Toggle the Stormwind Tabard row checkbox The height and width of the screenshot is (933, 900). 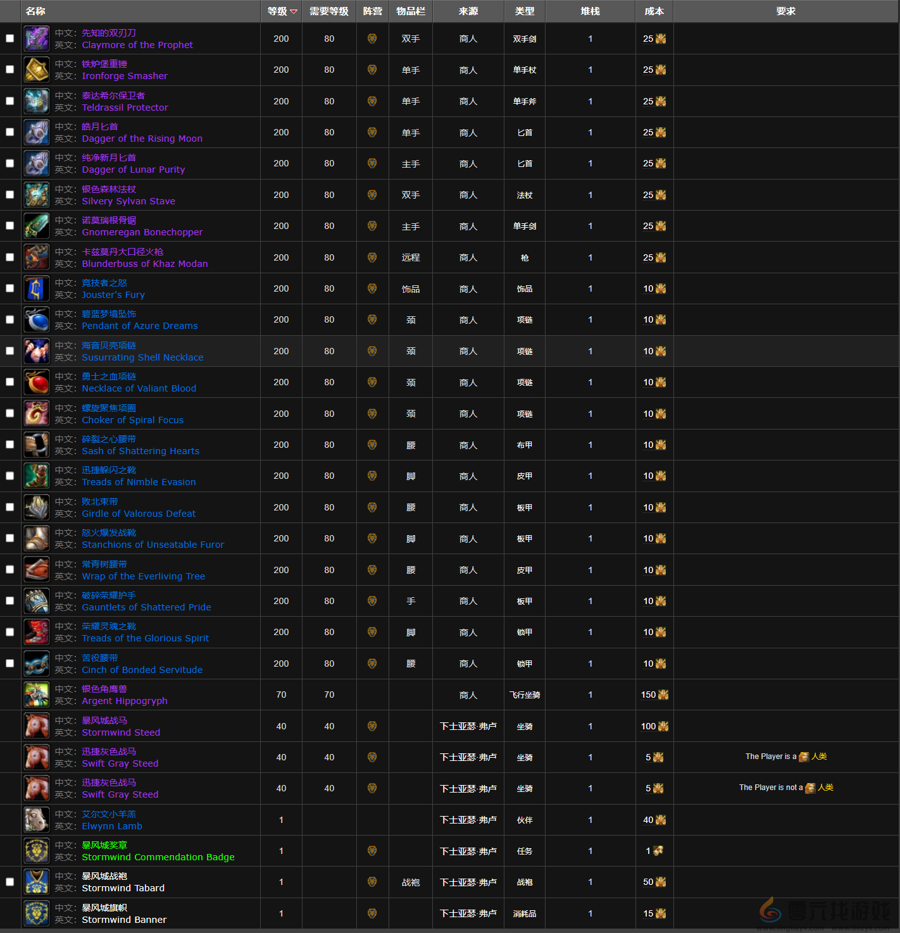(10, 882)
